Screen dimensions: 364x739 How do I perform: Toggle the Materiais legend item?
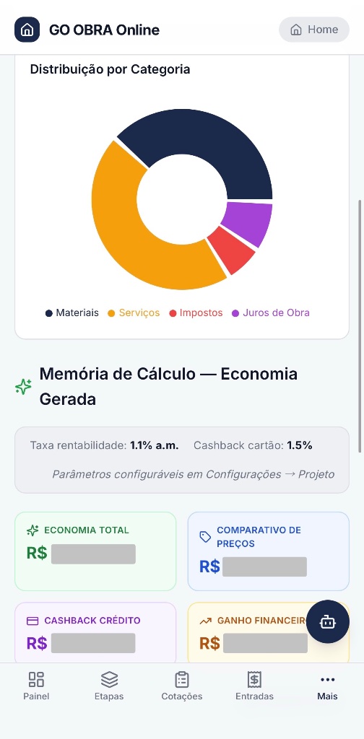coord(72,313)
